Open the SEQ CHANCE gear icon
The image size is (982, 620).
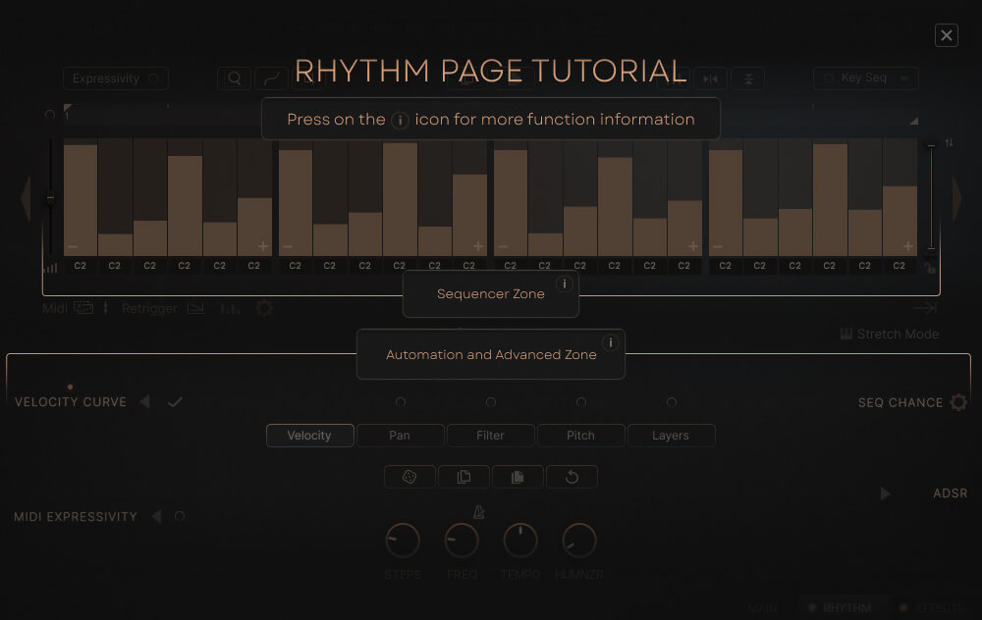point(958,401)
